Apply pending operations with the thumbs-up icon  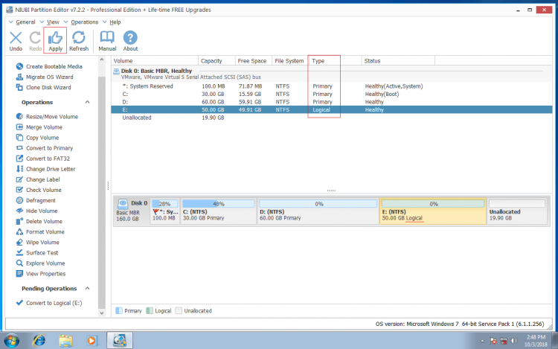pyautogui.click(x=55, y=41)
